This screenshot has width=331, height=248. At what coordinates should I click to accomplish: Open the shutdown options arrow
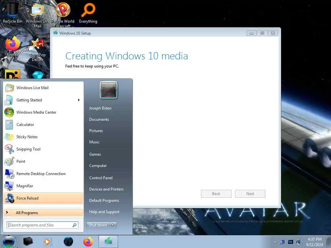[113, 225]
